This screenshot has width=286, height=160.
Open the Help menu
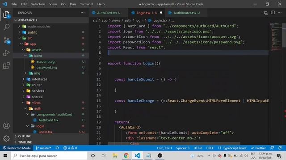coord(101,4)
